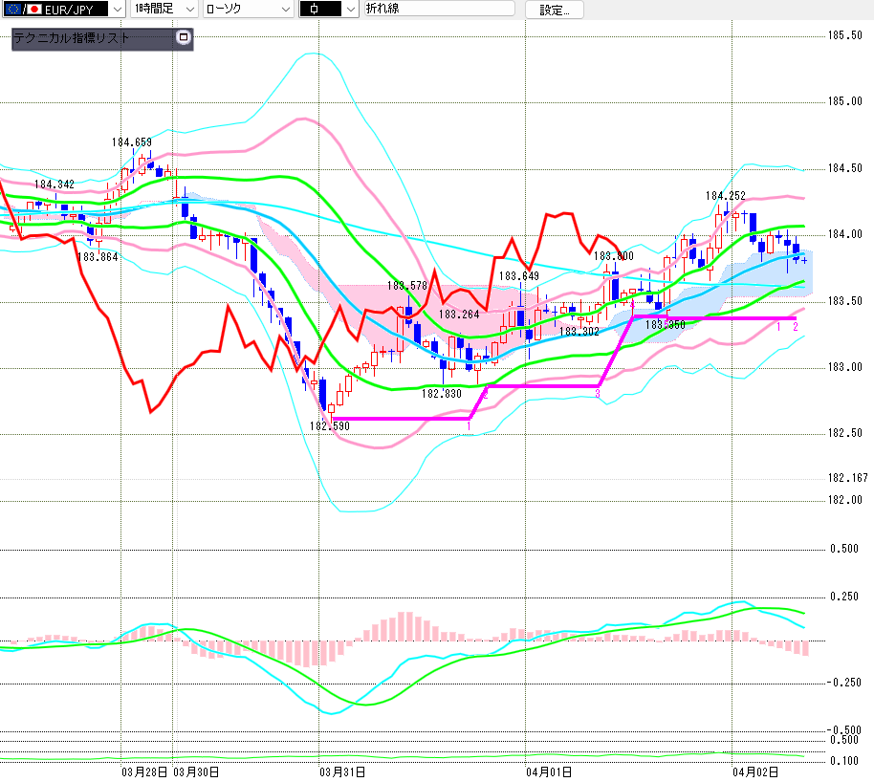Viewport: 874px width, 782px height.
Task: Click the Japan flag icon in the pair selector
Action: tap(35, 10)
